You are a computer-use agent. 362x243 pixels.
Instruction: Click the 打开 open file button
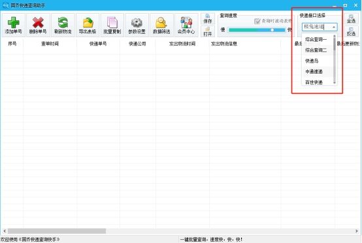[x=208, y=31]
